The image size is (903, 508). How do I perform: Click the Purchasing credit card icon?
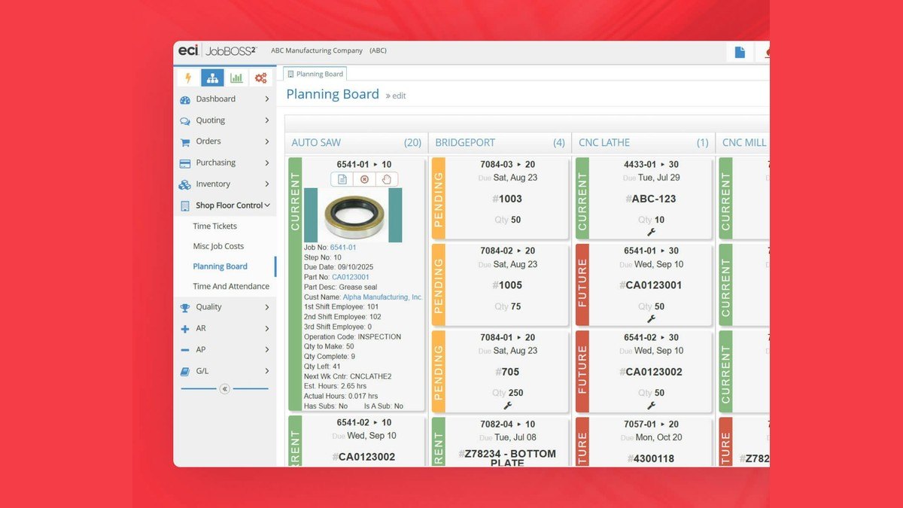coord(185,163)
